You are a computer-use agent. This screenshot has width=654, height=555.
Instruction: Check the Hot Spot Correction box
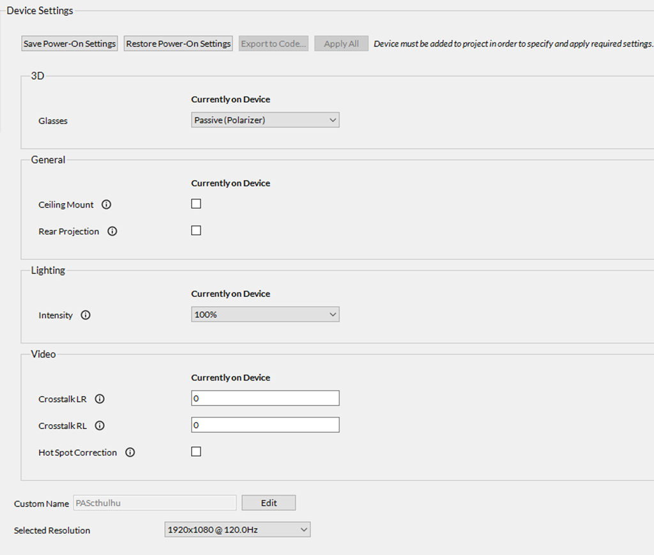coord(196,452)
